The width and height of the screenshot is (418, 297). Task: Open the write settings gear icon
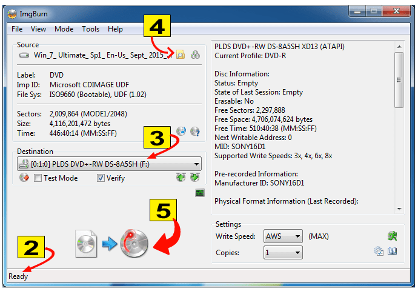[379, 251]
